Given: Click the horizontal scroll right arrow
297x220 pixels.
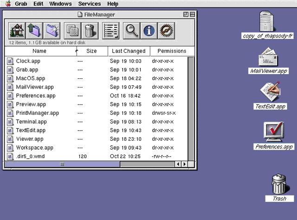Looking at the screenshot, I should pyautogui.click(x=185, y=164).
